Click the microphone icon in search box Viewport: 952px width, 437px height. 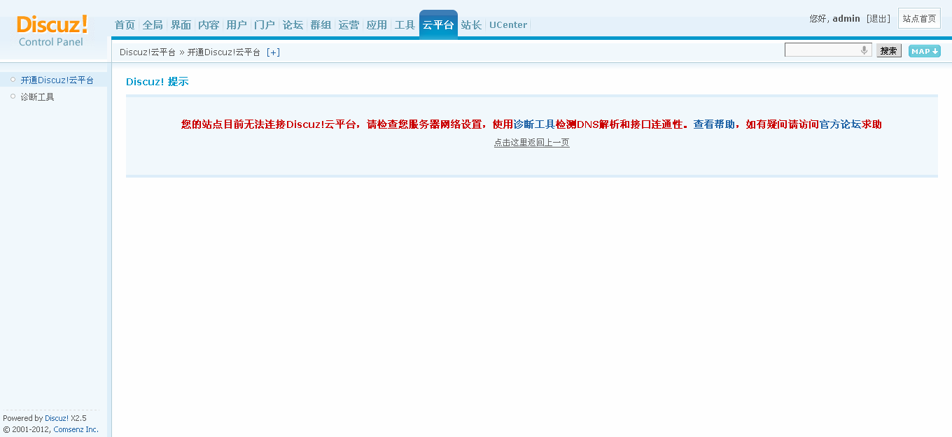coord(864,50)
